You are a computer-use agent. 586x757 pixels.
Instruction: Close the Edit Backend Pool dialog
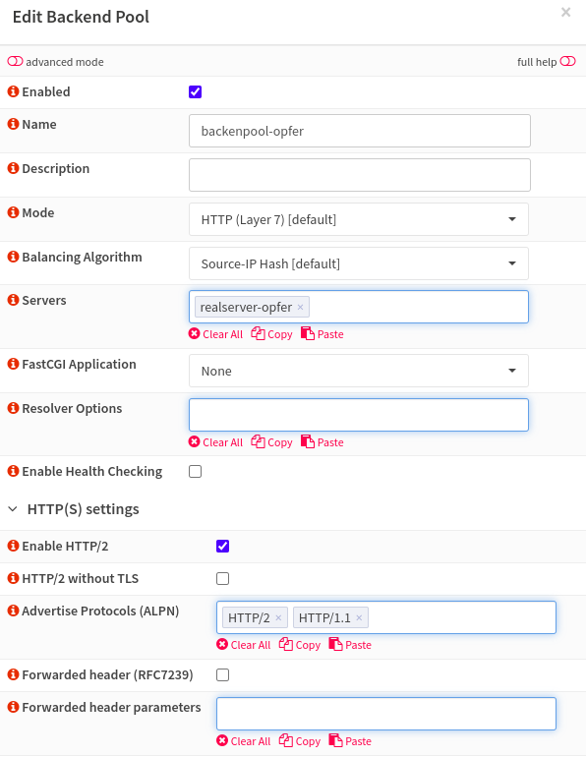click(565, 12)
